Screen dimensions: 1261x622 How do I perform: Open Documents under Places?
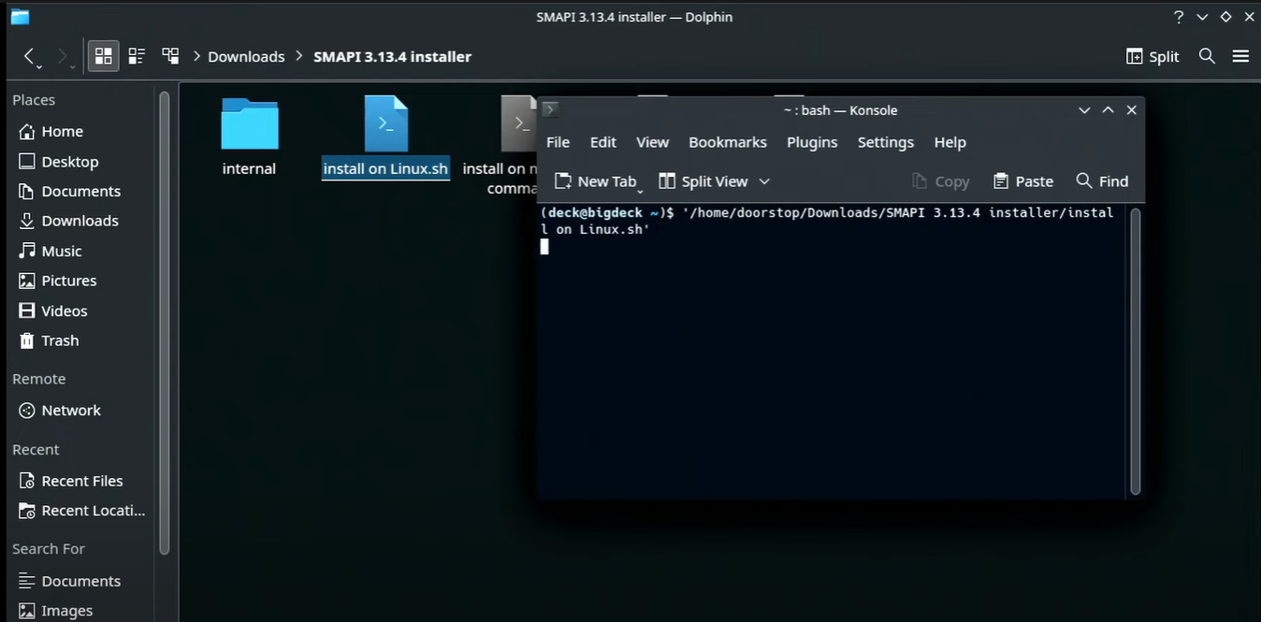pos(81,191)
